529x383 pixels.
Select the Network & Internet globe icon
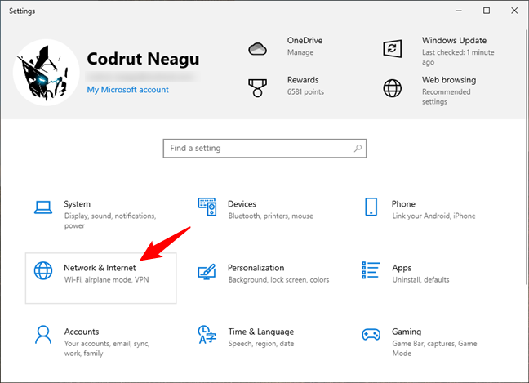[43, 270]
